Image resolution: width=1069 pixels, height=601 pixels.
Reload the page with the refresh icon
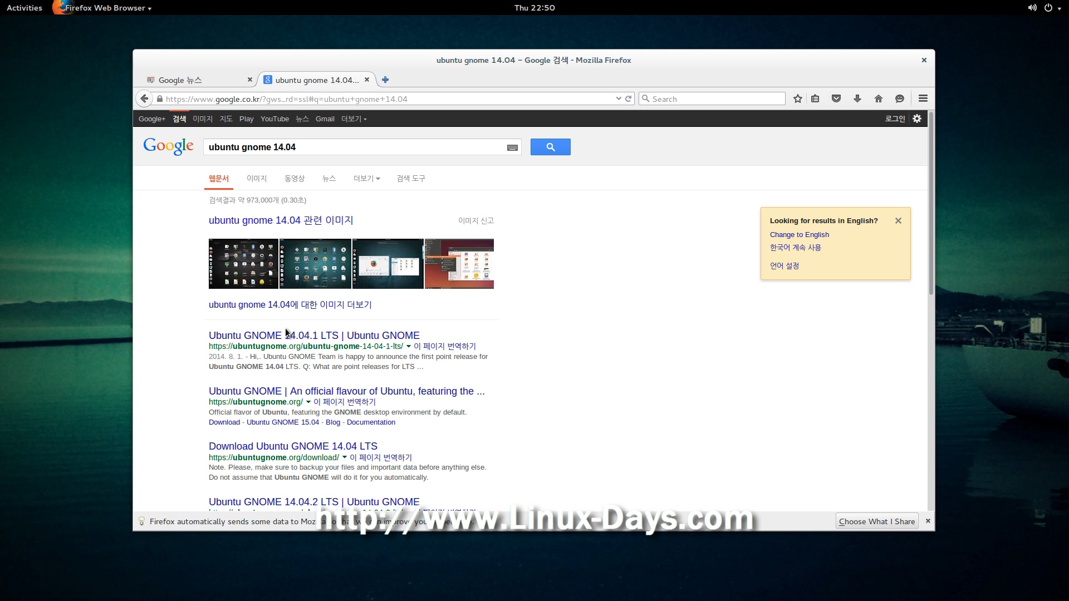[x=629, y=98]
